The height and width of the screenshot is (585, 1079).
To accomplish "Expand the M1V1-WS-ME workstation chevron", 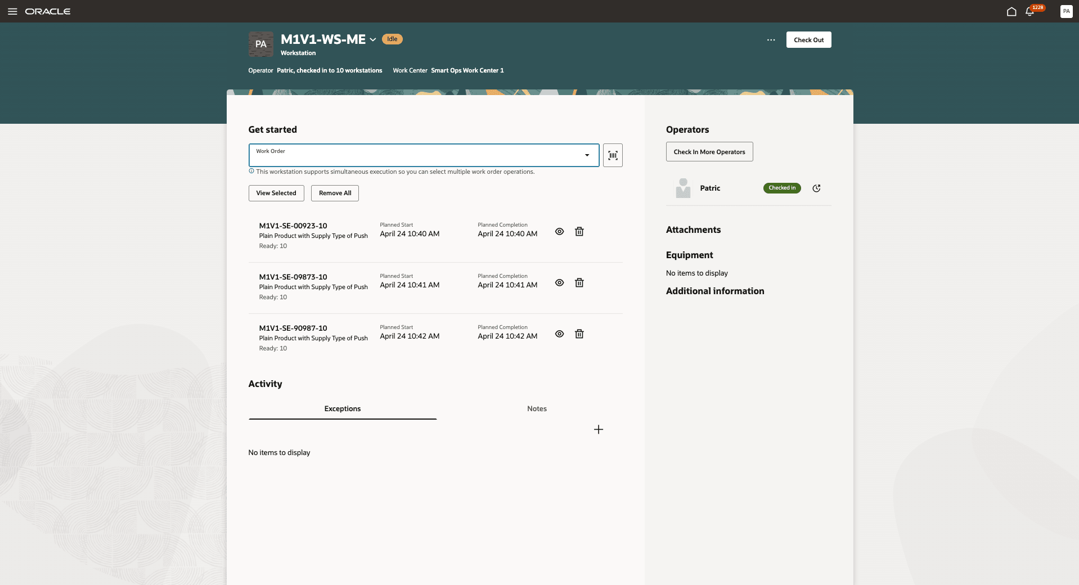I will (x=372, y=39).
